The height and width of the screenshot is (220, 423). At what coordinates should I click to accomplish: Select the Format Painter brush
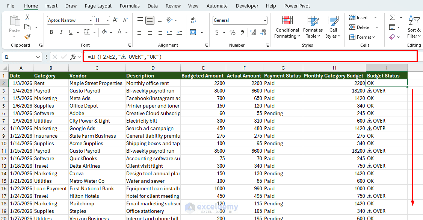coord(27,36)
